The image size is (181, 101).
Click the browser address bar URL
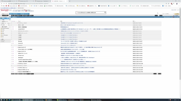click(x=29, y=3)
